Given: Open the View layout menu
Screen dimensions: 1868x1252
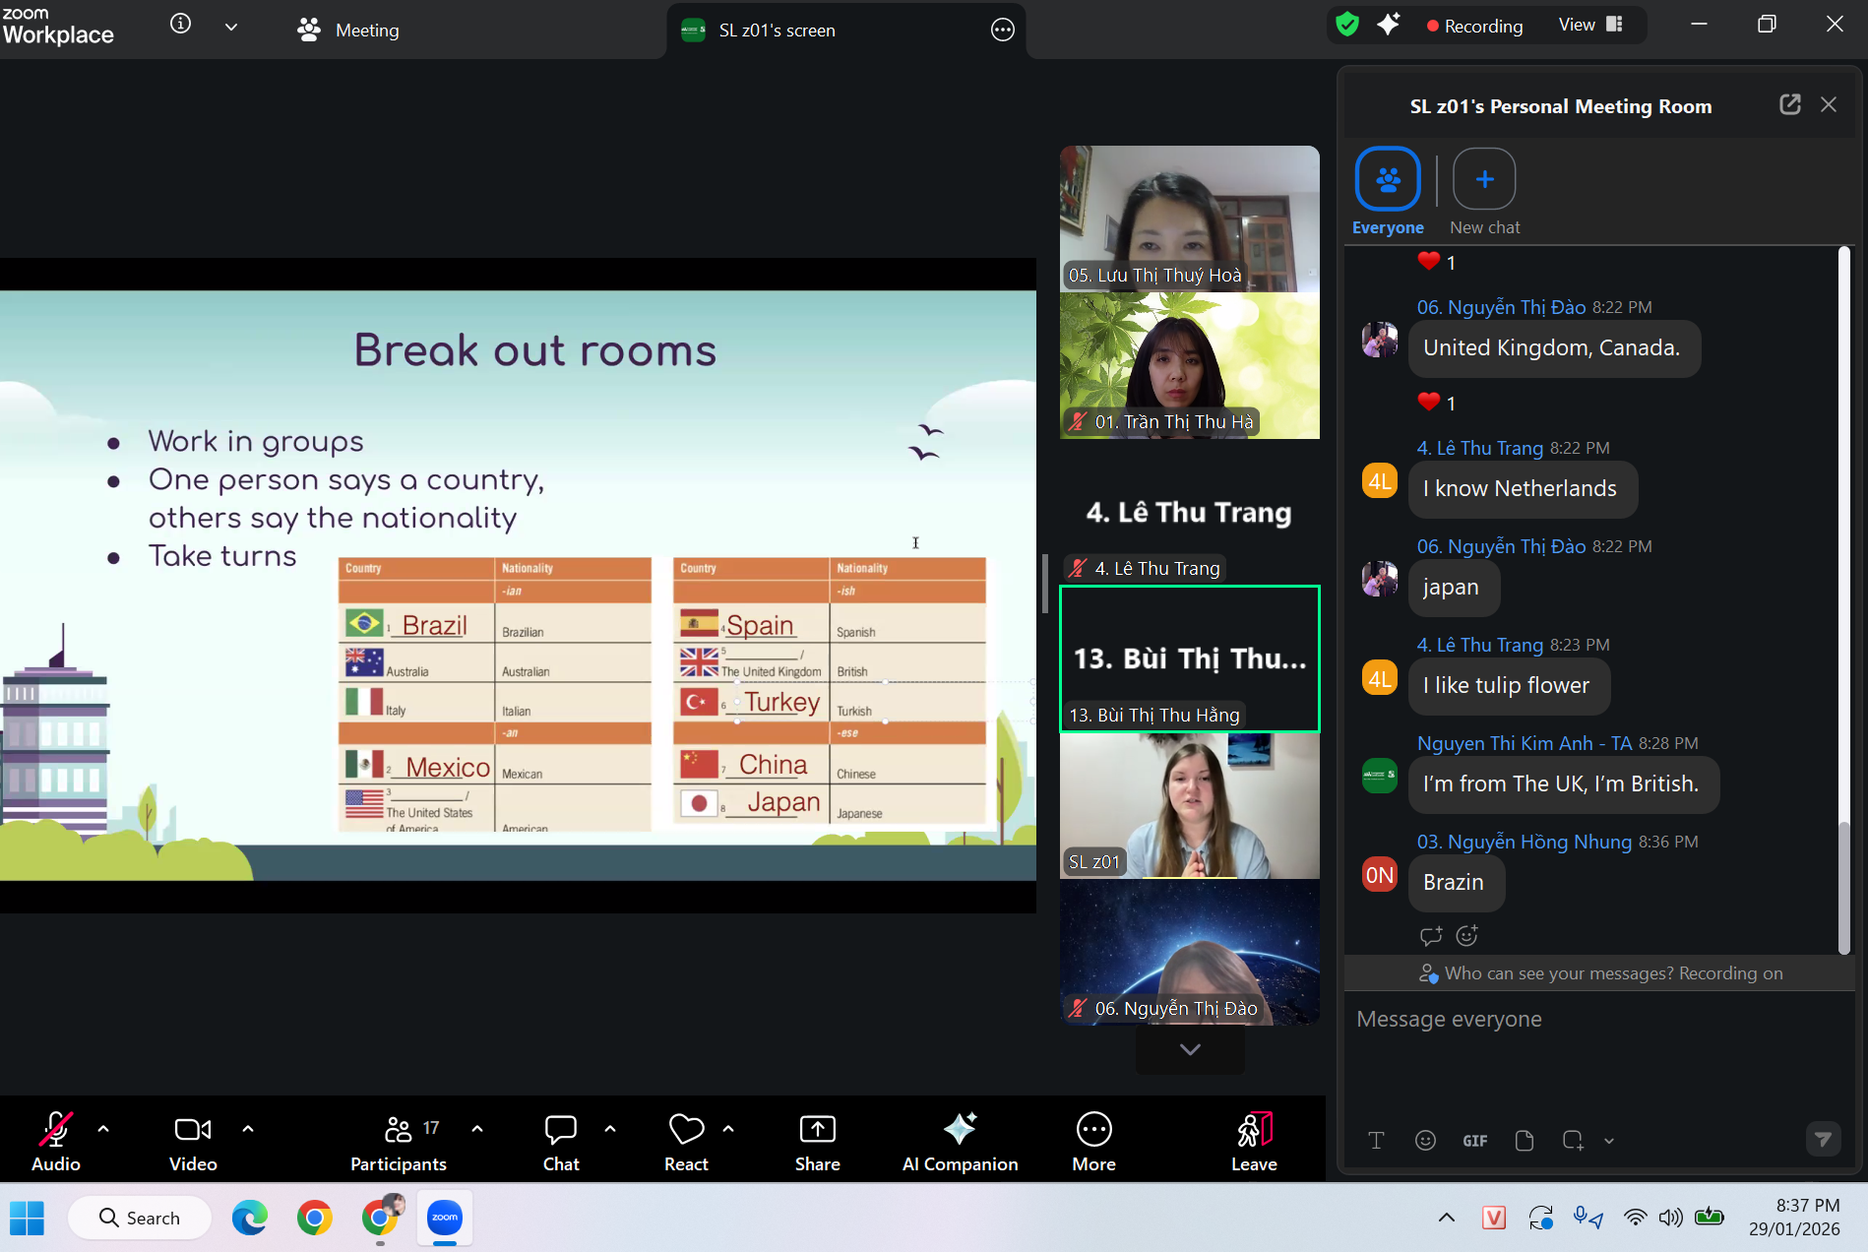Looking at the screenshot, I should (1589, 26).
